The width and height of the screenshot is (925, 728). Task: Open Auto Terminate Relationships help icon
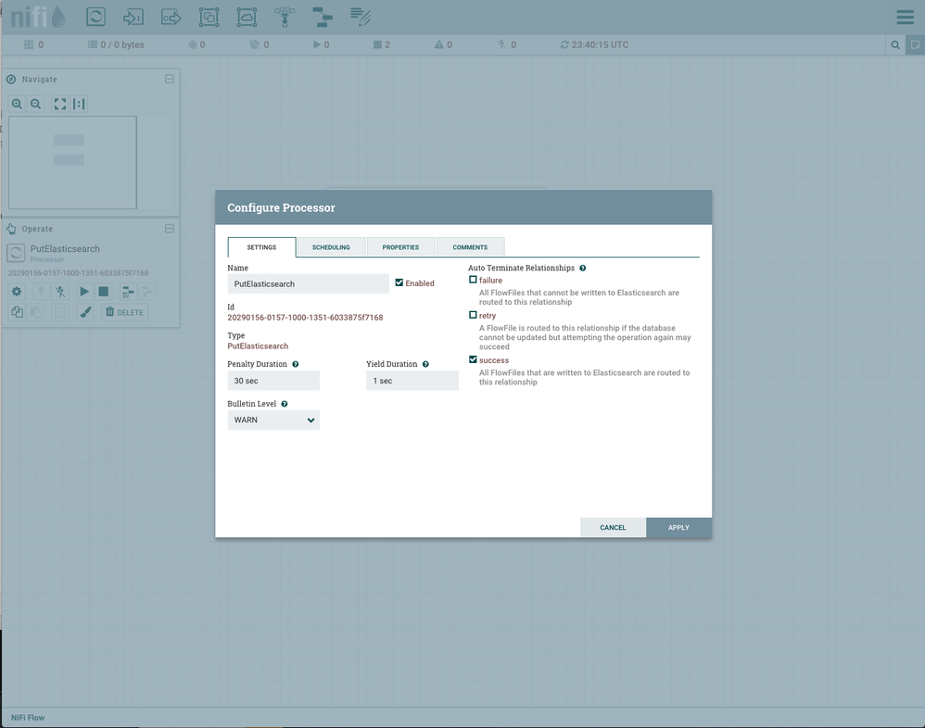583,269
